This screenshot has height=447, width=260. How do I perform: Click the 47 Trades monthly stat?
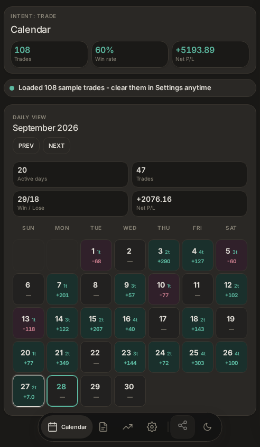(x=190, y=174)
